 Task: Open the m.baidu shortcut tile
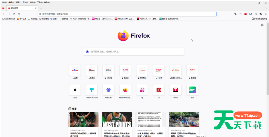coord(108,90)
